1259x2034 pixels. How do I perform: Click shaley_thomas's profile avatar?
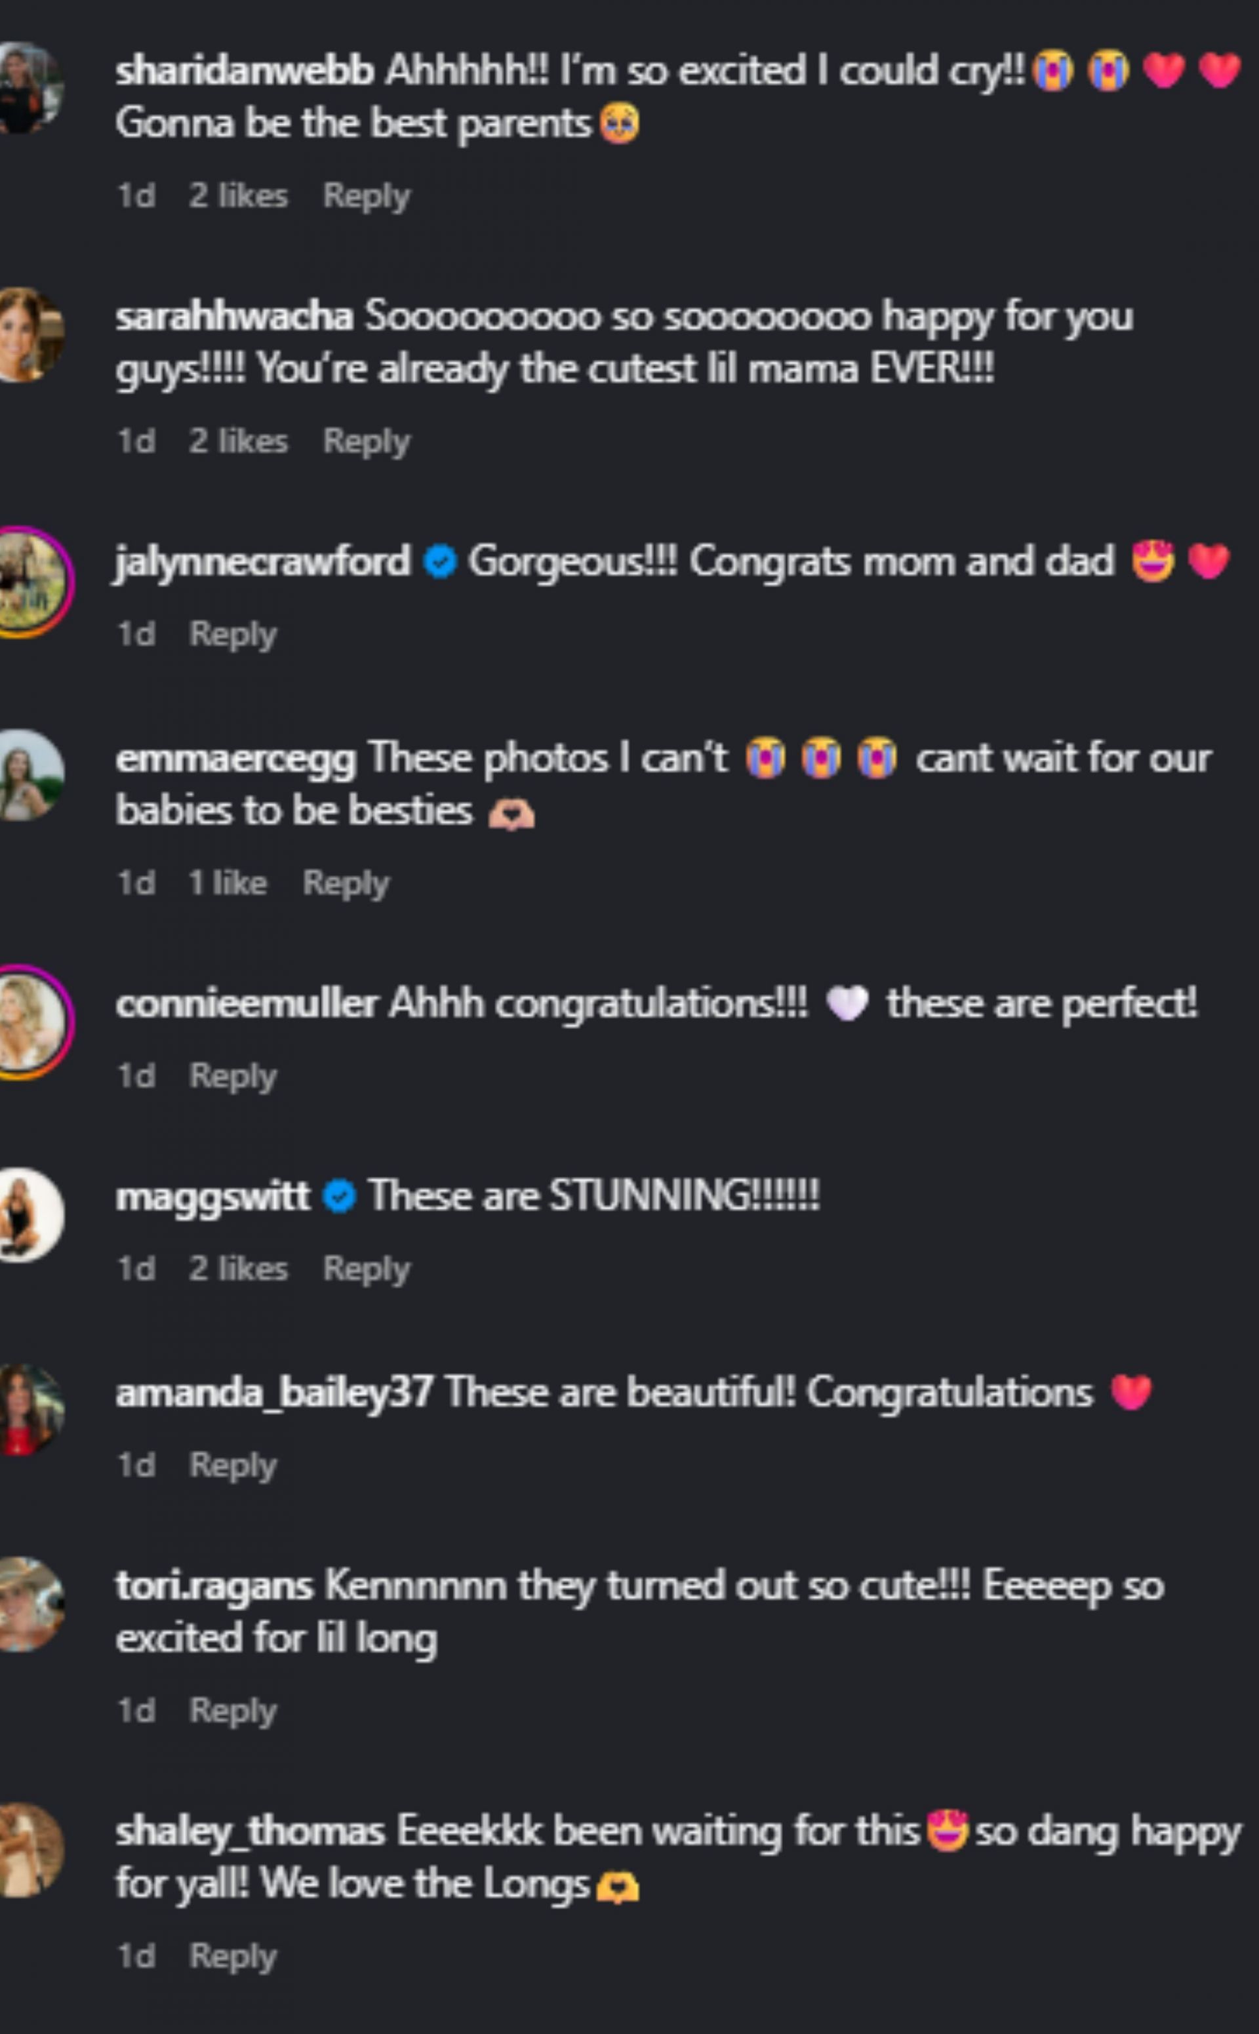click(x=29, y=1850)
